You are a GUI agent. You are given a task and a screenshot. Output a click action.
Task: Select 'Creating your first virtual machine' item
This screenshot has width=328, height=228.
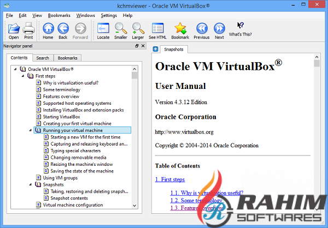[77, 124]
